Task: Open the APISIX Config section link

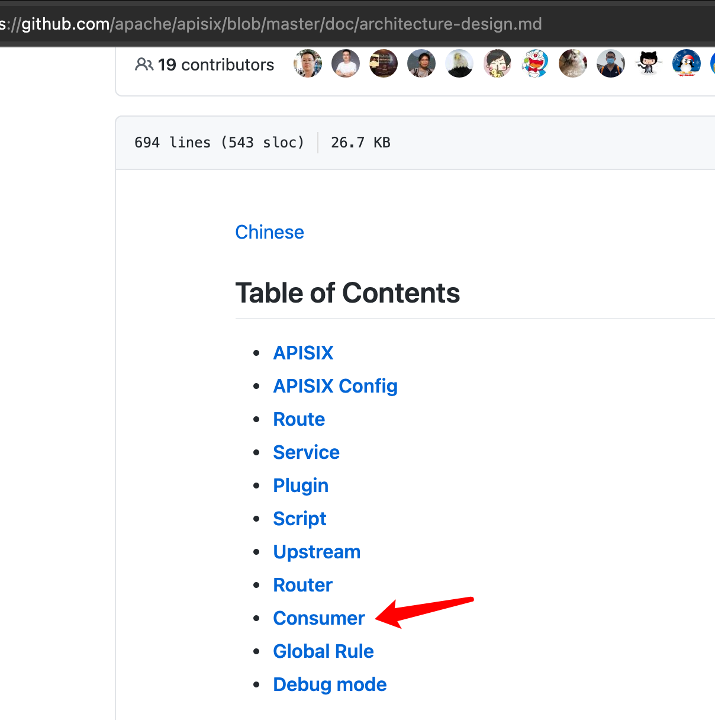Action: [335, 386]
